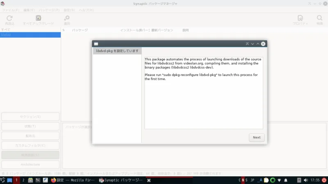This screenshot has height=184, width=328.
Task: Click the Next button in the dialog
Action: tap(257, 137)
